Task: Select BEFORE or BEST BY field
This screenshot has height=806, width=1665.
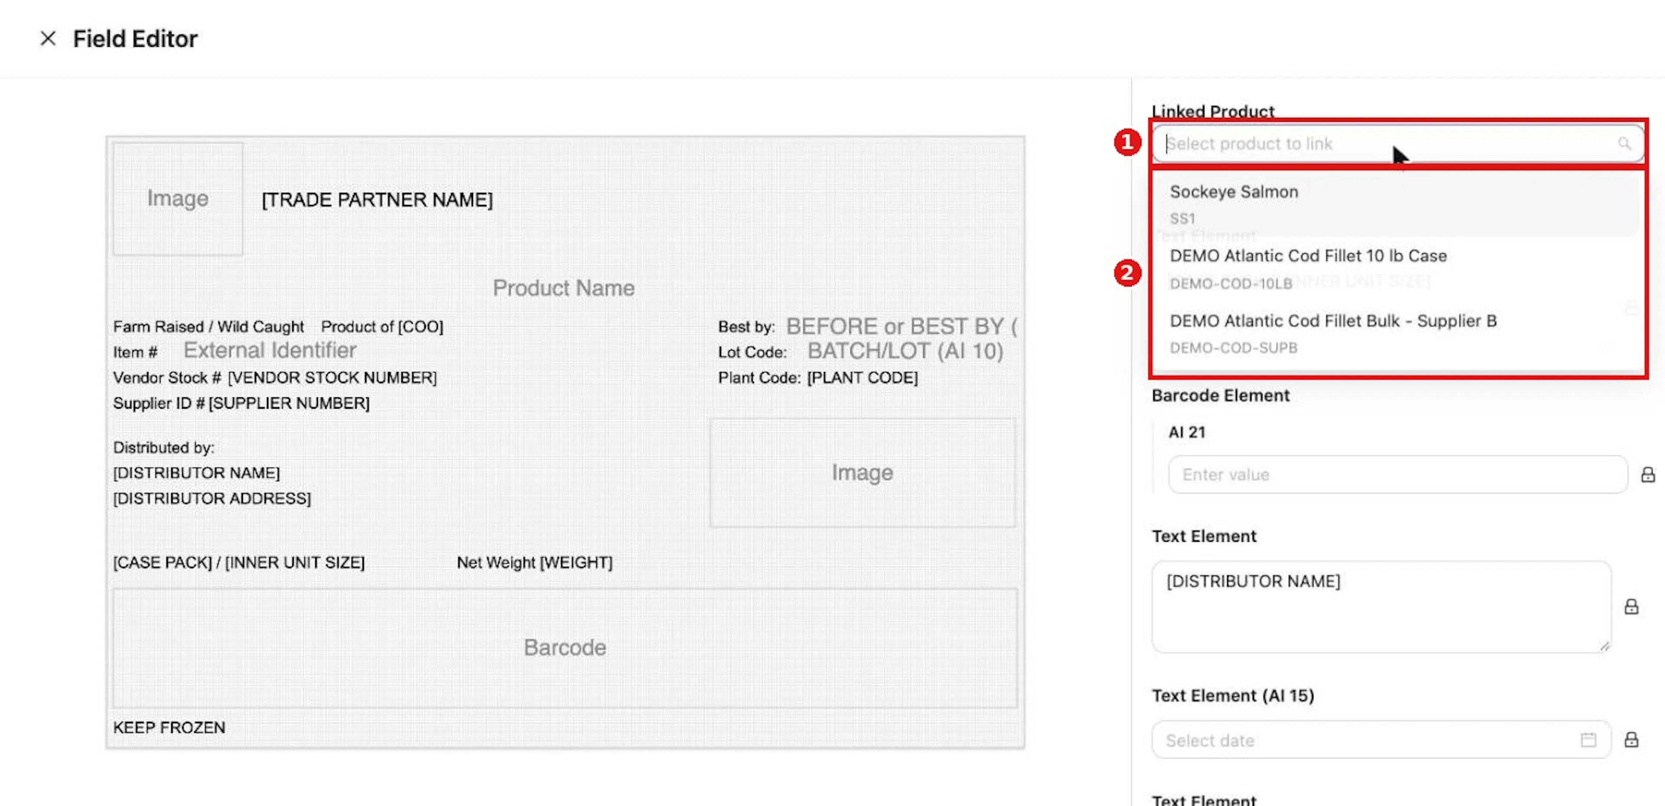Action: 902,326
